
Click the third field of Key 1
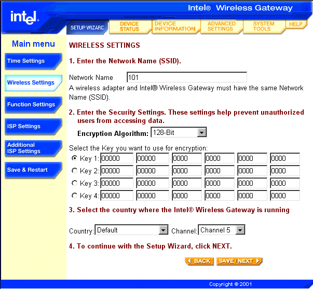pos(187,158)
